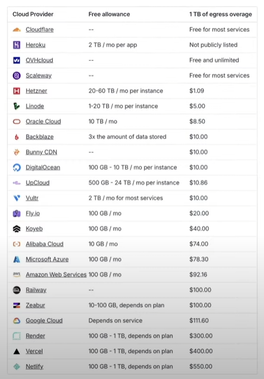Click the Cloudflare orange cloud logo

click(x=17, y=30)
